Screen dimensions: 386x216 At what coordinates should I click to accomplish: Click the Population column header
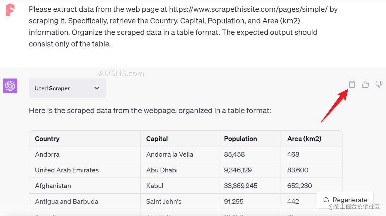click(x=240, y=139)
